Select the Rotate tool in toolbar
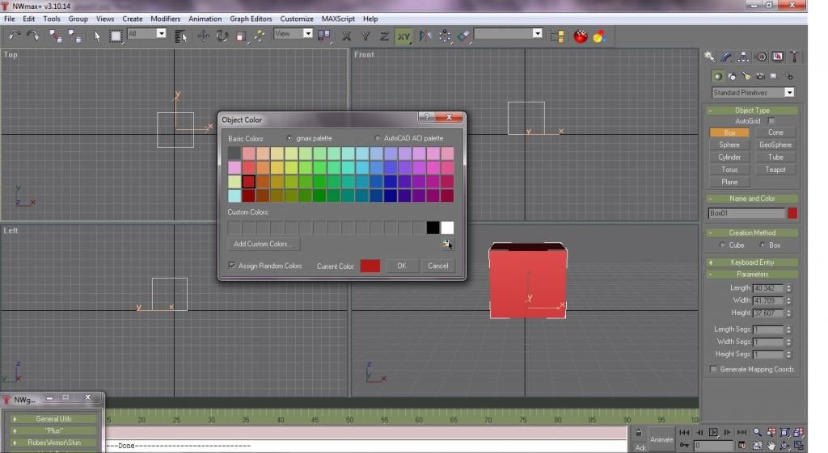The height and width of the screenshot is (453, 828). click(222, 36)
